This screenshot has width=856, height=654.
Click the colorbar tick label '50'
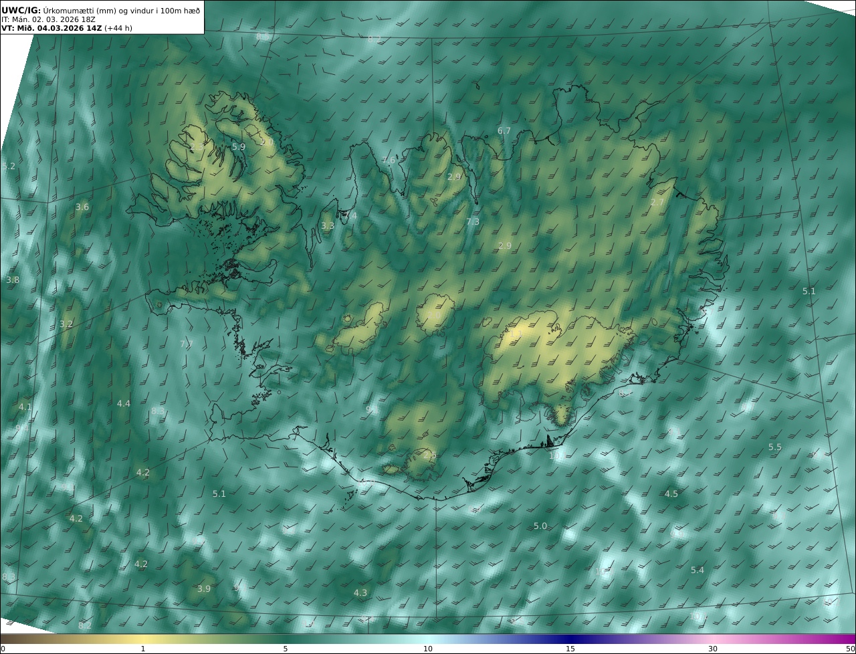tap(851, 649)
